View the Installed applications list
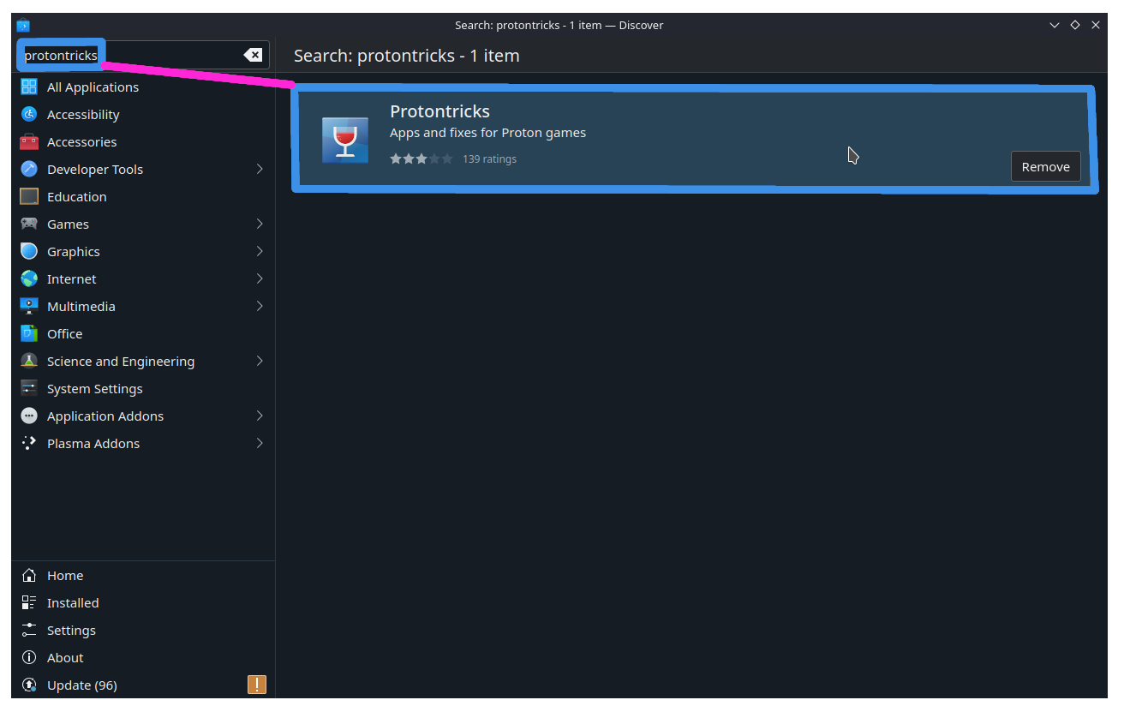 [x=143, y=602]
